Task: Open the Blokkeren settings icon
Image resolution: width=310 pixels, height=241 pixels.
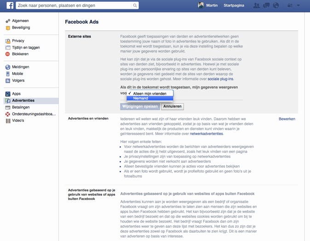Action: (x=7, y=54)
